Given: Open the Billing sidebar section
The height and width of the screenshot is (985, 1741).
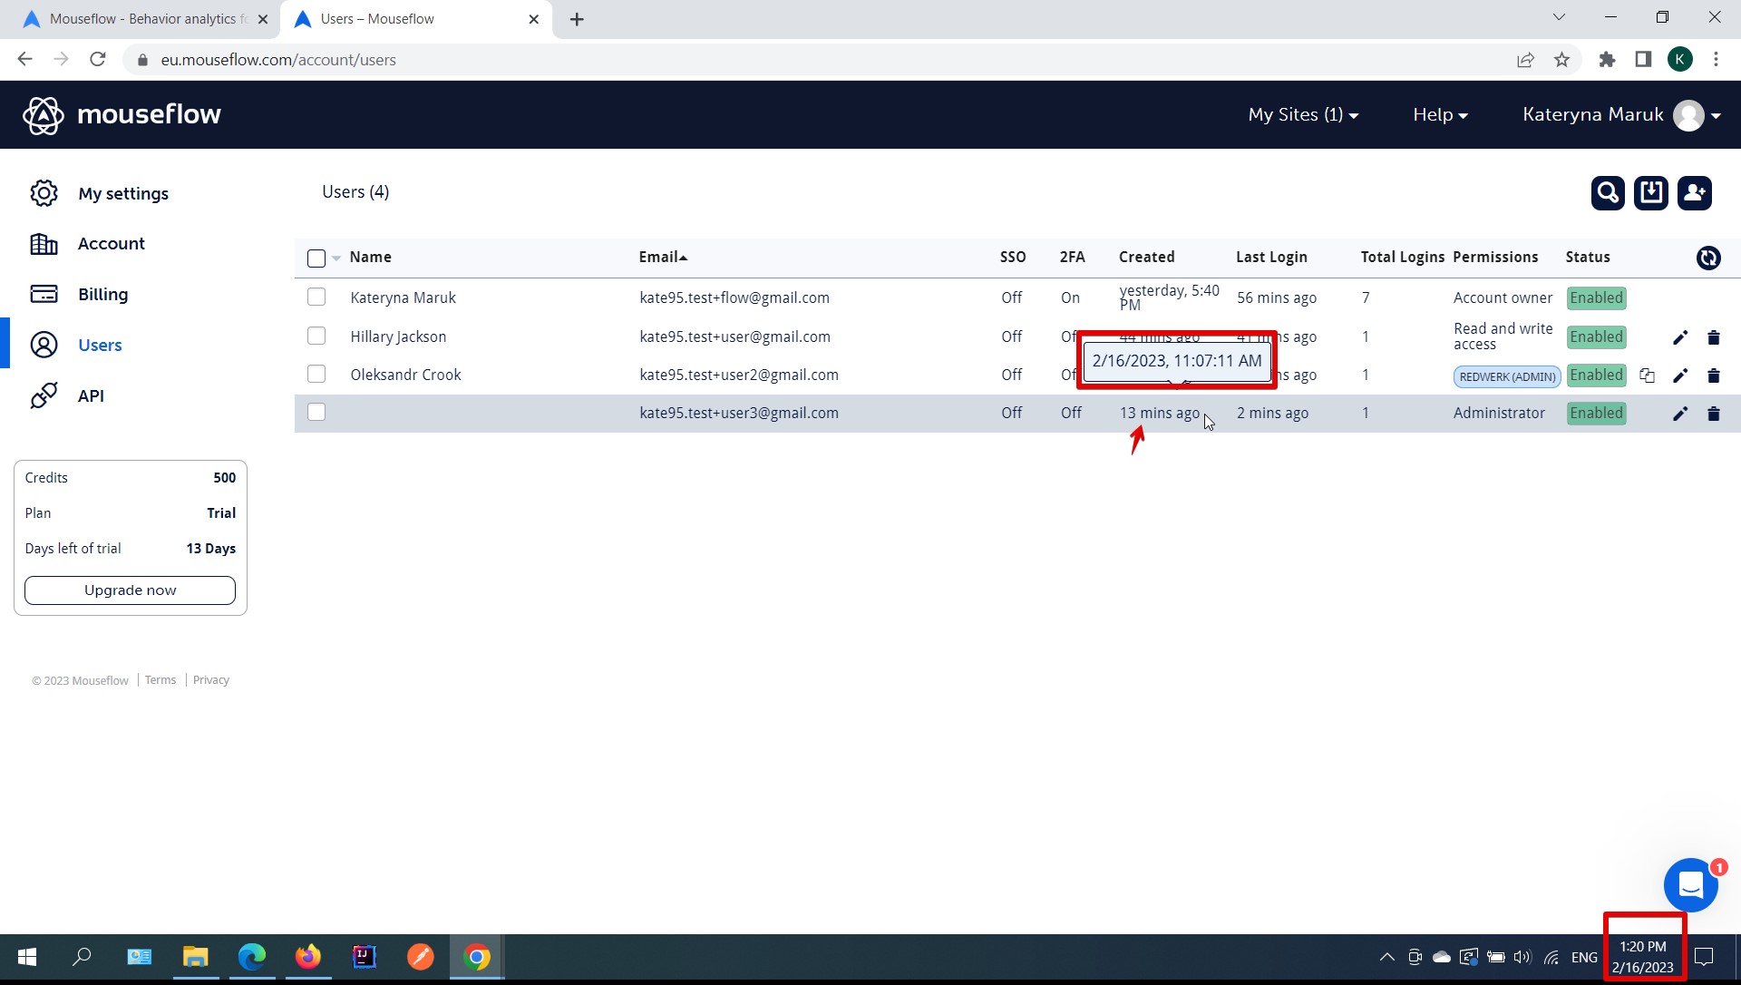Looking at the screenshot, I should click(x=79, y=294).
